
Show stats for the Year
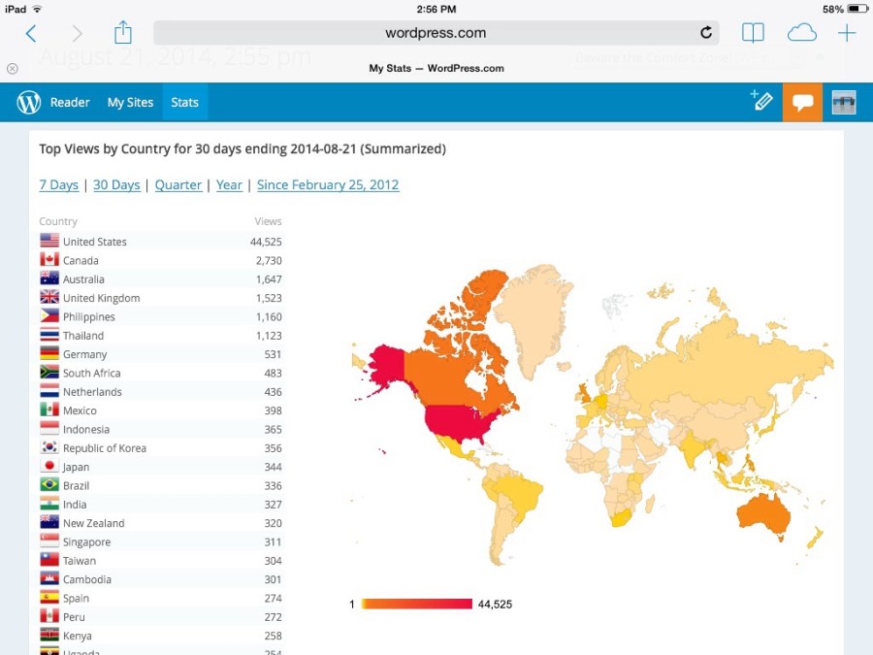pyautogui.click(x=229, y=184)
